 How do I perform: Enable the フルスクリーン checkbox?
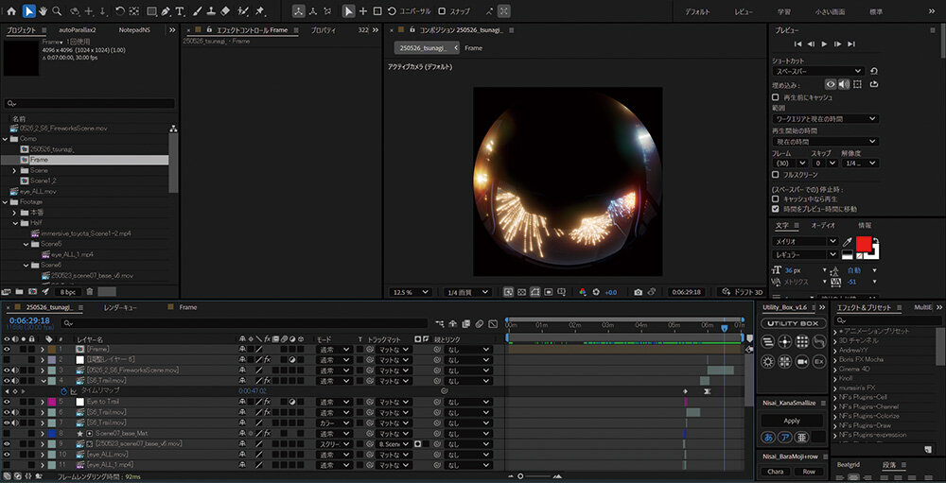pyautogui.click(x=776, y=174)
